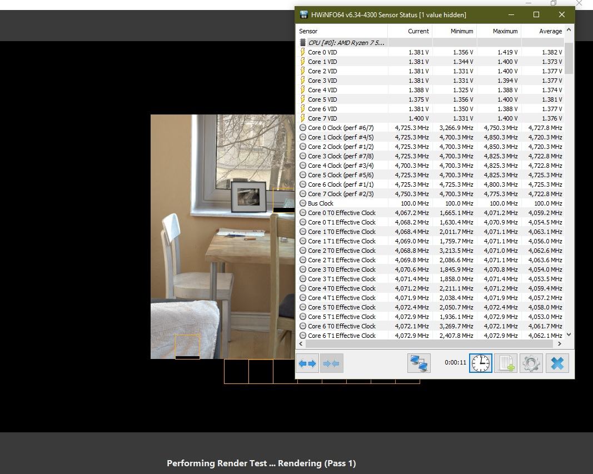The image size is (593, 474).
Task: Click the vertical scrollbar down arrow
Action: click(x=569, y=335)
